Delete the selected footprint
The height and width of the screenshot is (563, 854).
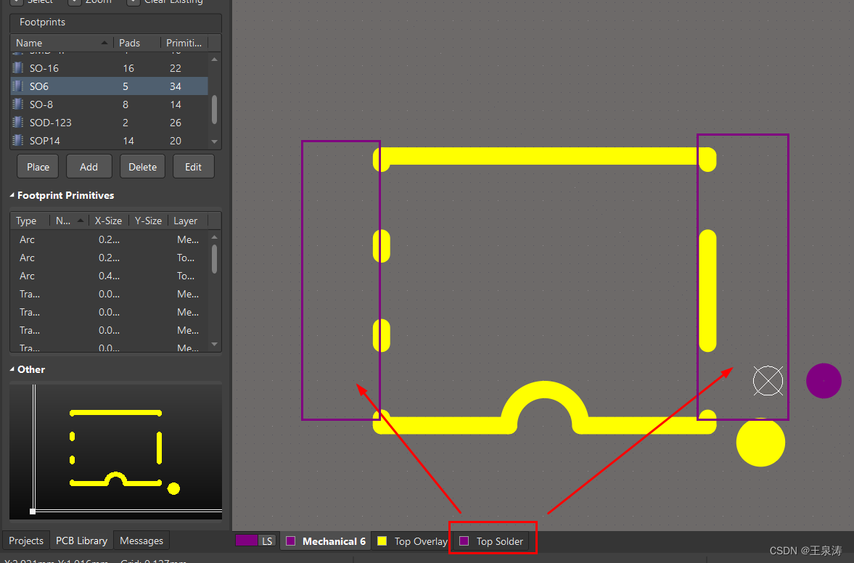pyautogui.click(x=143, y=167)
